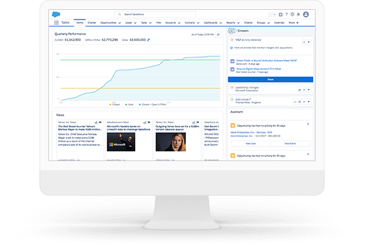The height and width of the screenshot is (245, 367).
Task: Open the Leads tab
Action: pos(128,23)
